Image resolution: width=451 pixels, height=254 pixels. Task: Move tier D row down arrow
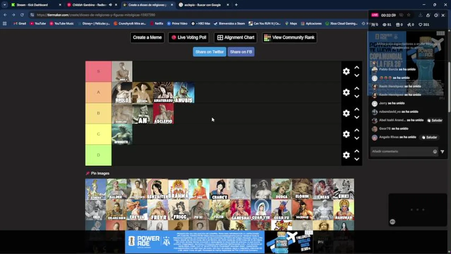(357, 159)
